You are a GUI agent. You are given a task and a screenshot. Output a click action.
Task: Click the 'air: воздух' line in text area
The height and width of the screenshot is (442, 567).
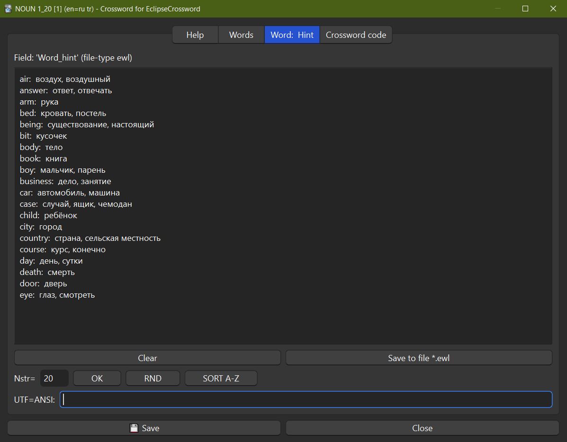[x=65, y=80]
